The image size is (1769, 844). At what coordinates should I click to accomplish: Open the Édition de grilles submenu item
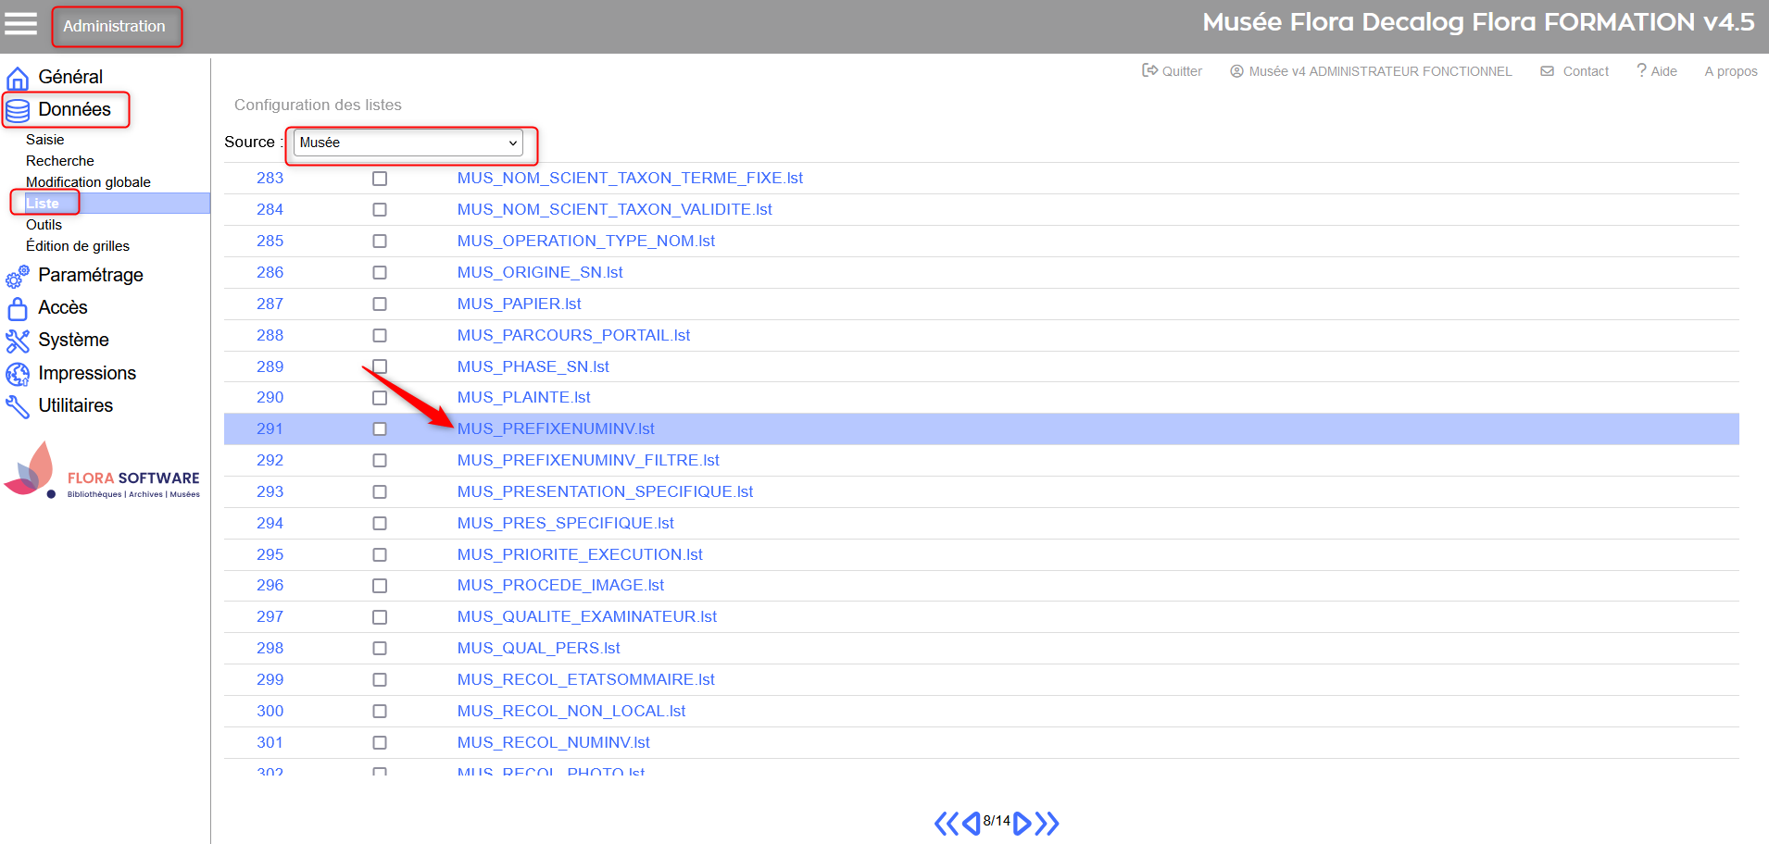(78, 246)
